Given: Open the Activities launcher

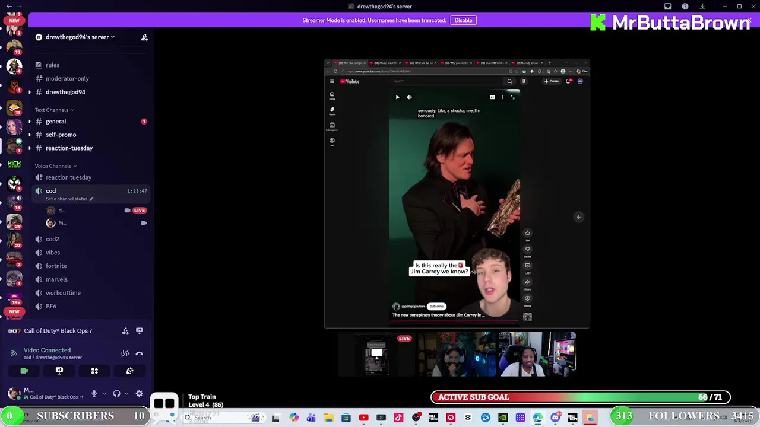Looking at the screenshot, I should [94, 371].
